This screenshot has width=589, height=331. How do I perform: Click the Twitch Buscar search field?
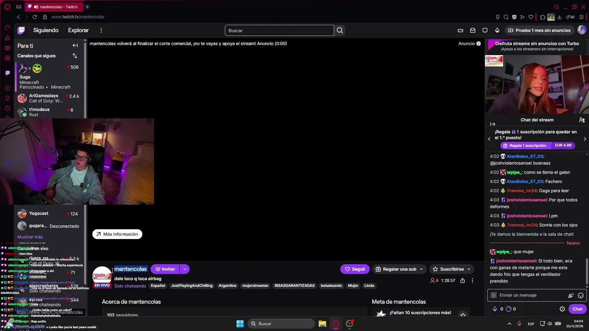pyautogui.click(x=279, y=30)
